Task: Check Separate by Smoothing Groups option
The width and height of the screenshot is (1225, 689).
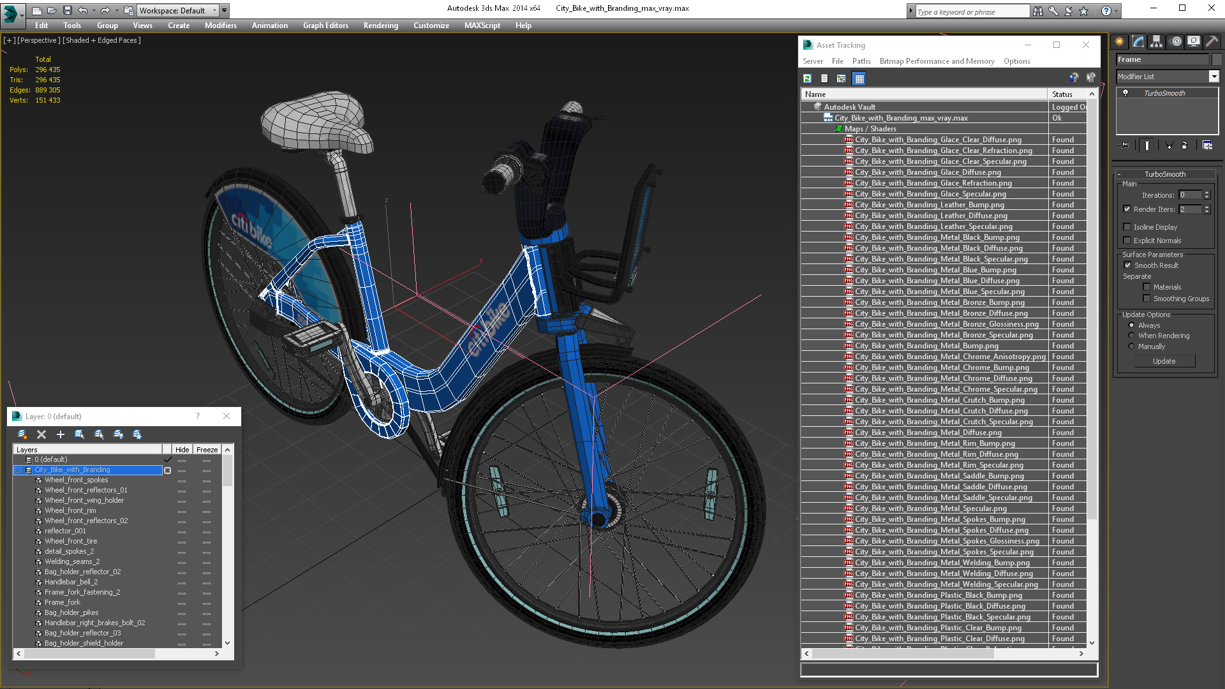Action: [x=1147, y=299]
